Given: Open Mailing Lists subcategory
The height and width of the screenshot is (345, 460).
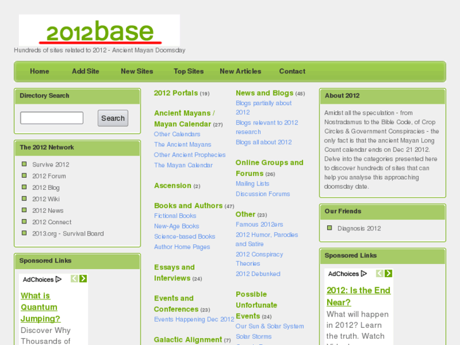Looking at the screenshot, I should click(x=252, y=184).
